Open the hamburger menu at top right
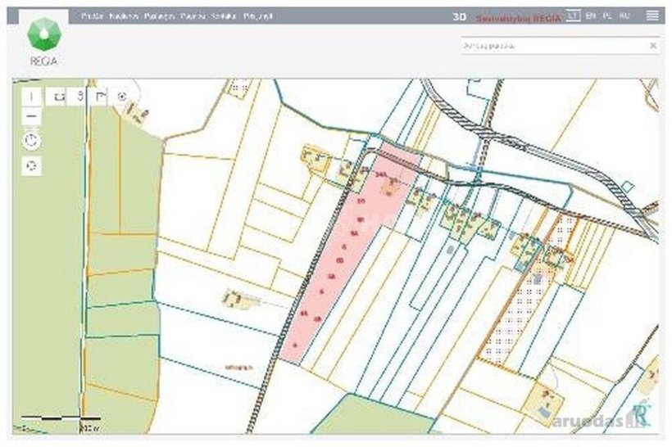This screenshot has height=447, width=672. (x=652, y=16)
